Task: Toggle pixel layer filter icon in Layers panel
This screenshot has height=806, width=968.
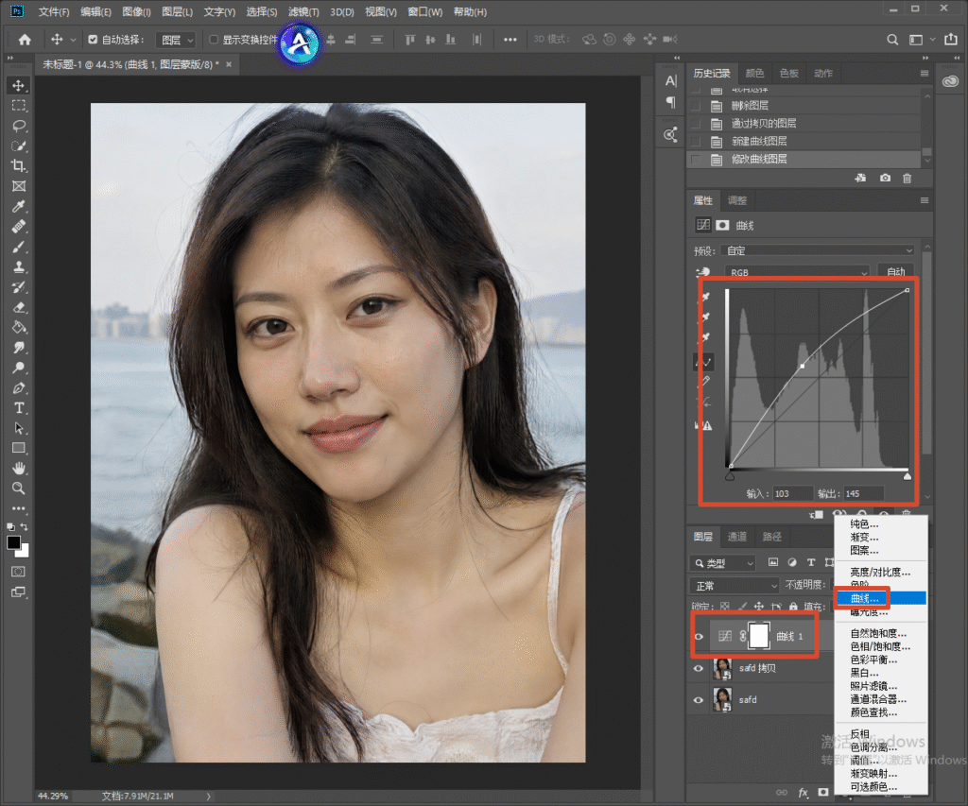Action: [x=773, y=562]
